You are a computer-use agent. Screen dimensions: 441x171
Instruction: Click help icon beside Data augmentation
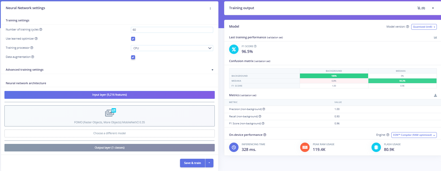(x=33, y=57)
